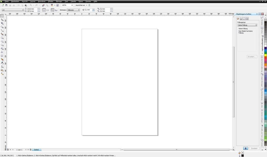Select the Eyedropper tool
The width and height of the screenshot is (267, 157).
[2, 63]
